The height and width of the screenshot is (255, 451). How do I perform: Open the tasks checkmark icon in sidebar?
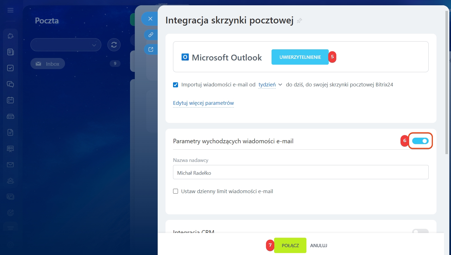pyautogui.click(x=10, y=68)
